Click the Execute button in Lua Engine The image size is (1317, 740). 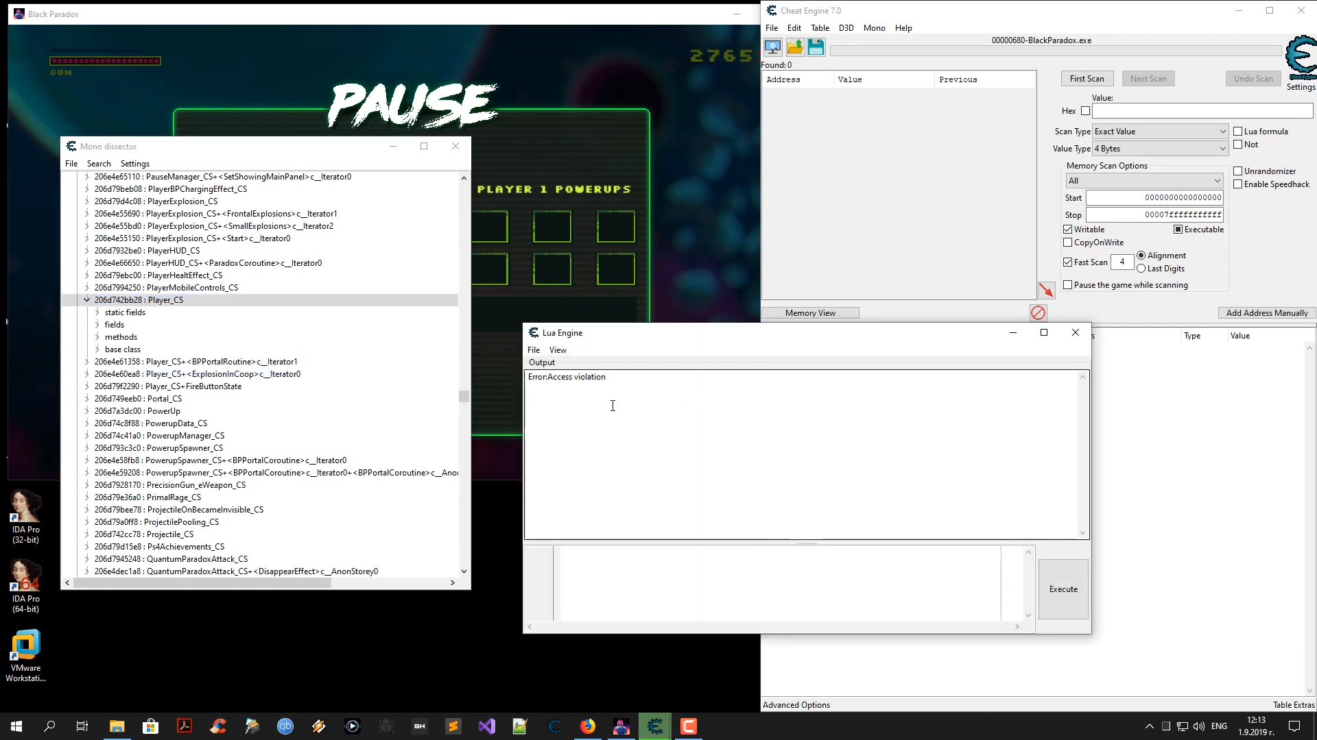[x=1063, y=589]
